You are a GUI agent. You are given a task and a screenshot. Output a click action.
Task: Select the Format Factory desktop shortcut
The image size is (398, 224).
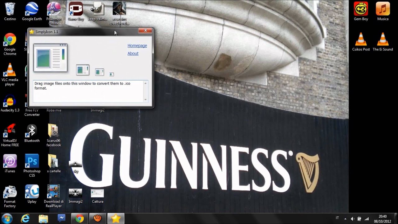tap(10, 197)
